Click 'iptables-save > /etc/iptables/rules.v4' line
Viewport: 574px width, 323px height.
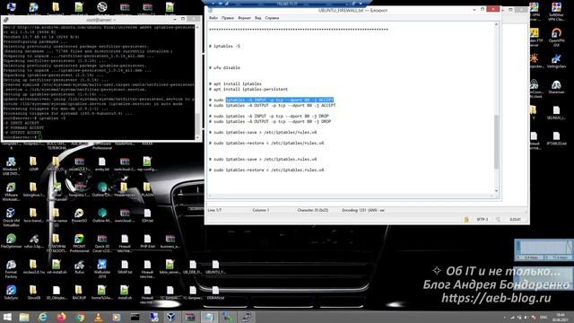coord(263,132)
